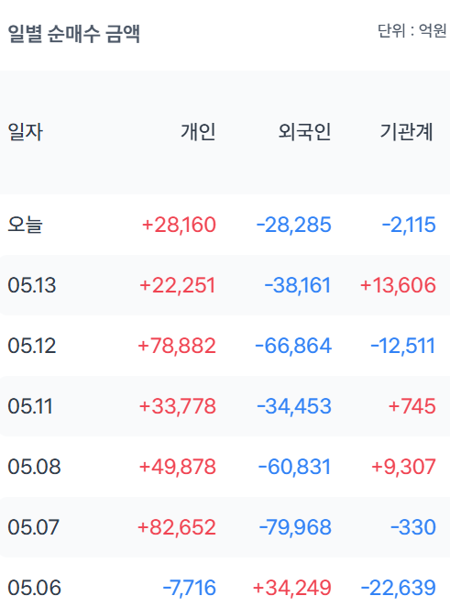Click the +745 institution value
Viewport: 450px width, 607px height.
click(412, 406)
